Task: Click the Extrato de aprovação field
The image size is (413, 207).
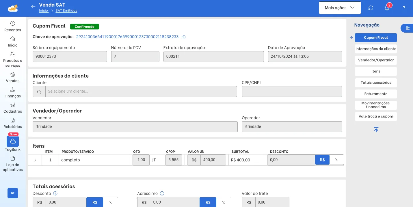Action: (x=214, y=57)
